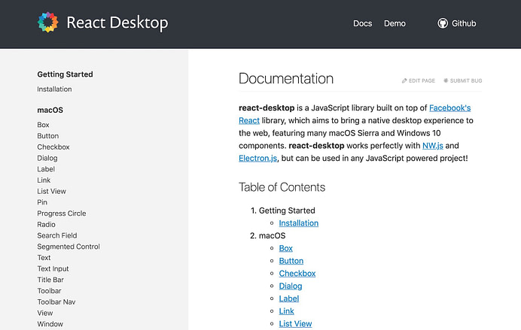Select Installation in the sidebar
The height and width of the screenshot is (330, 521).
coord(54,89)
